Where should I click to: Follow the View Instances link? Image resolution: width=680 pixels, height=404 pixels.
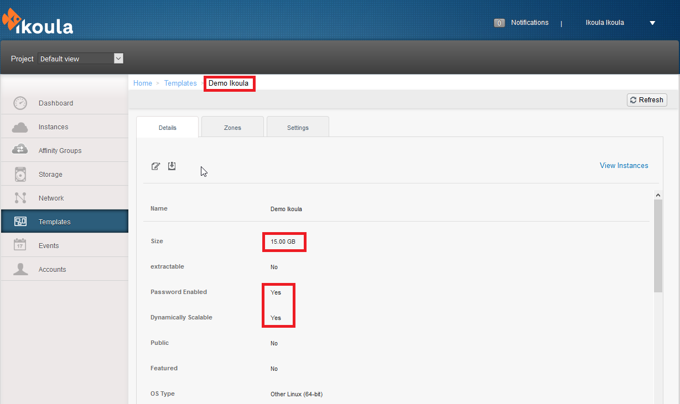tap(624, 166)
